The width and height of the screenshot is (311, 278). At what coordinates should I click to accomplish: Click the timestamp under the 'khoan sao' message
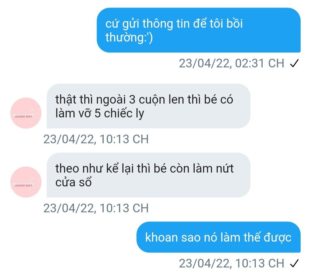pyautogui.click(x=232, y=263)
